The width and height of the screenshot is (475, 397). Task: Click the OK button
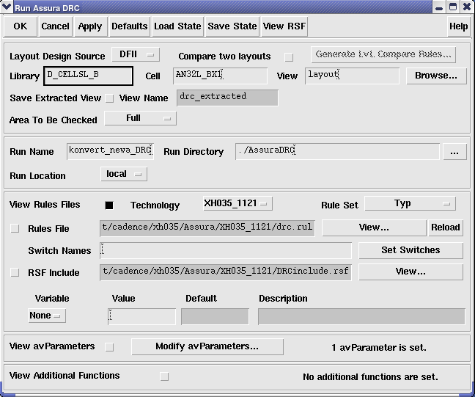click(x=21, y=26)
